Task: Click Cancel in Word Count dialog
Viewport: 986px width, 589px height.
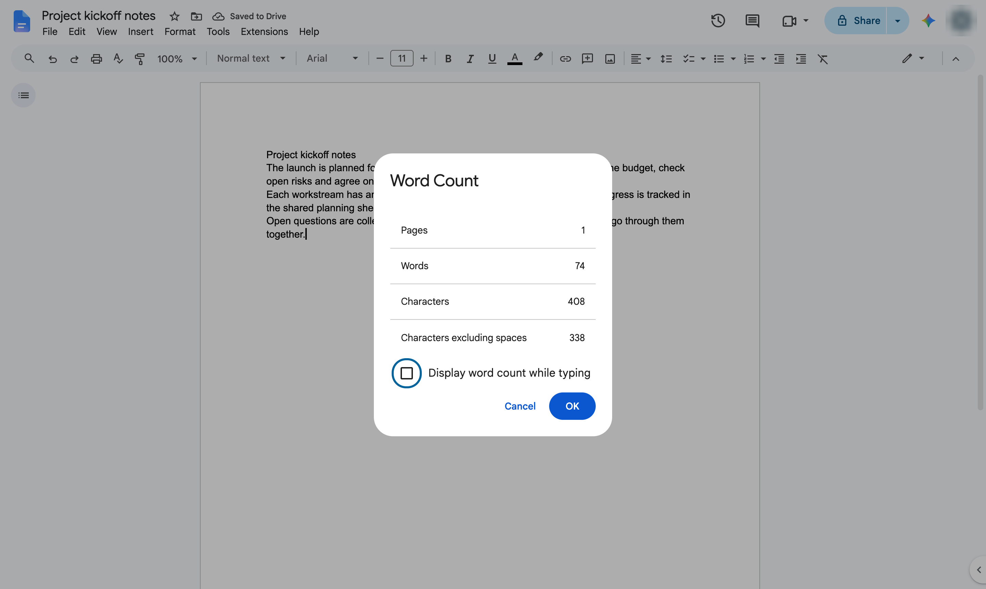Action: (x=520, y=406)
